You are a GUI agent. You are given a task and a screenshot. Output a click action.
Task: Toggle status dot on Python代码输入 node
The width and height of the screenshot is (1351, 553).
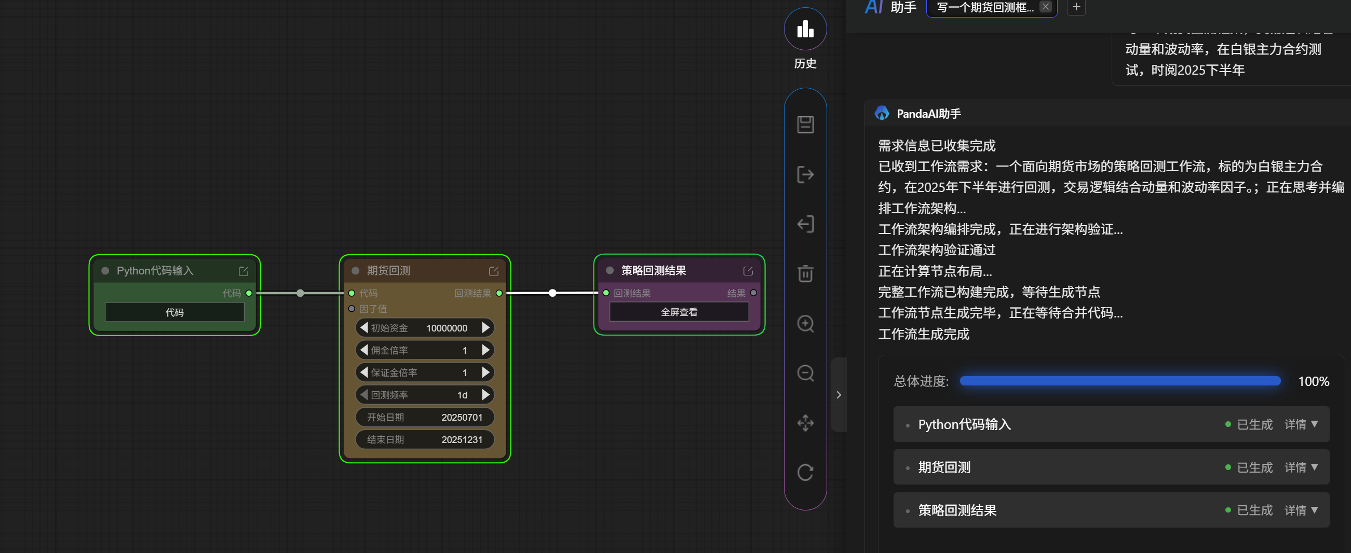pos(105,271)
